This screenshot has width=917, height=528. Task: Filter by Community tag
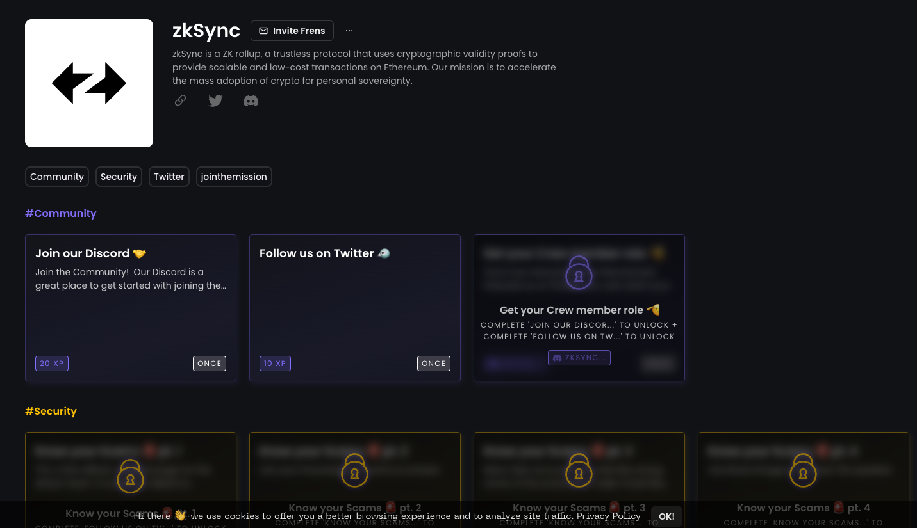pos(57,177)
